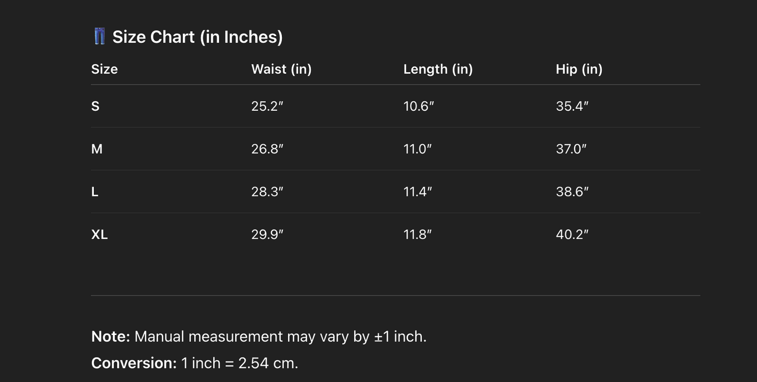The width and height of the screenshot is (757, 382).
Task: Select the L size row label
Action: coord(95,192)
